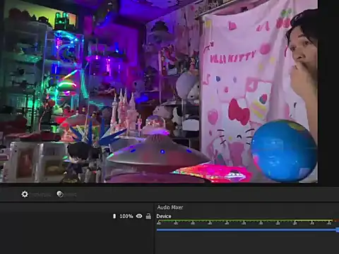The width and height of the screenshot is (339, 254).
Task: Click the battery icon beside 100%
Action: point(114,216)
